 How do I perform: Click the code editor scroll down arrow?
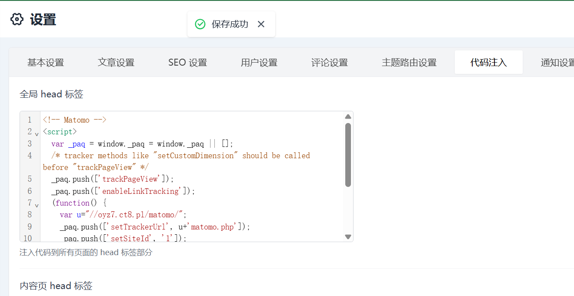point(348,237)
